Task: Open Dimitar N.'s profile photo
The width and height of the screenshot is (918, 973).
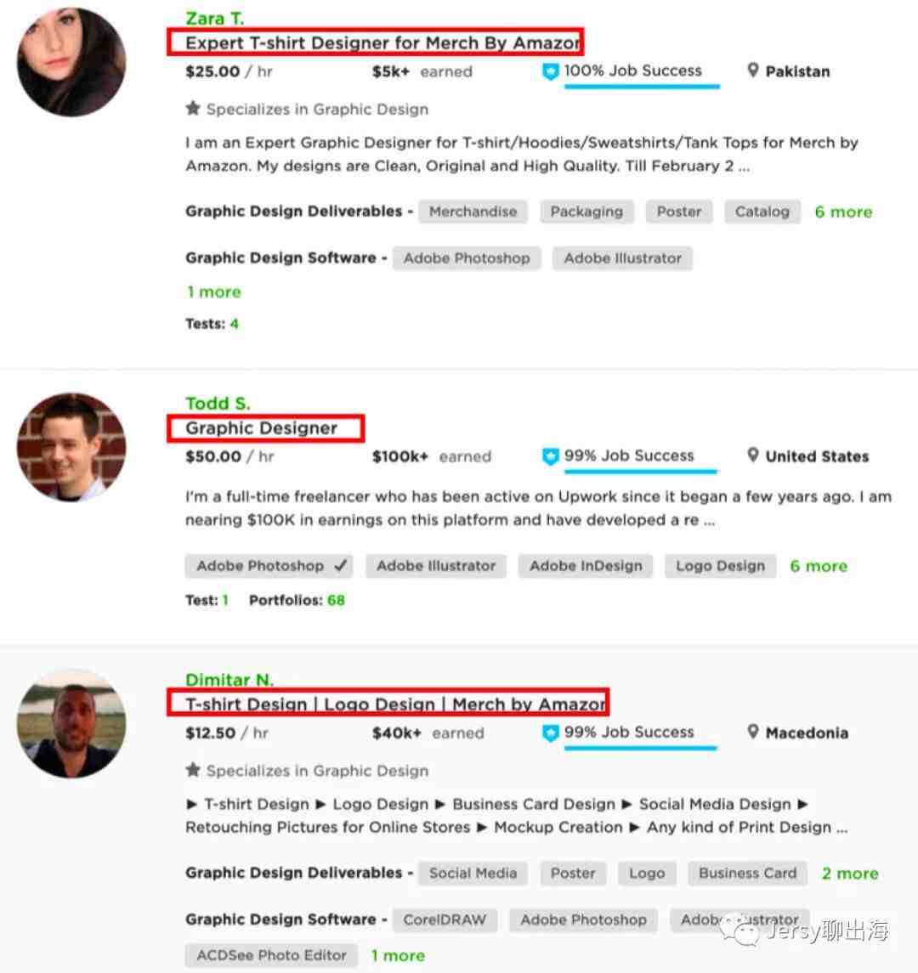Action: (x=71, y=723)
